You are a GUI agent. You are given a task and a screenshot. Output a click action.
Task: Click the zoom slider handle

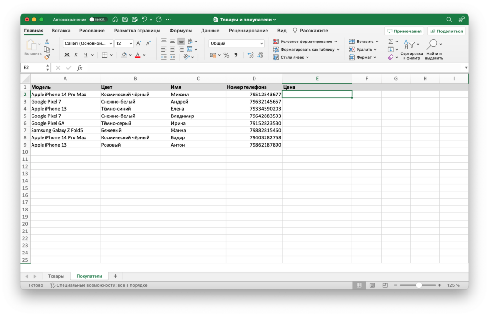click(x=419, y=285)
